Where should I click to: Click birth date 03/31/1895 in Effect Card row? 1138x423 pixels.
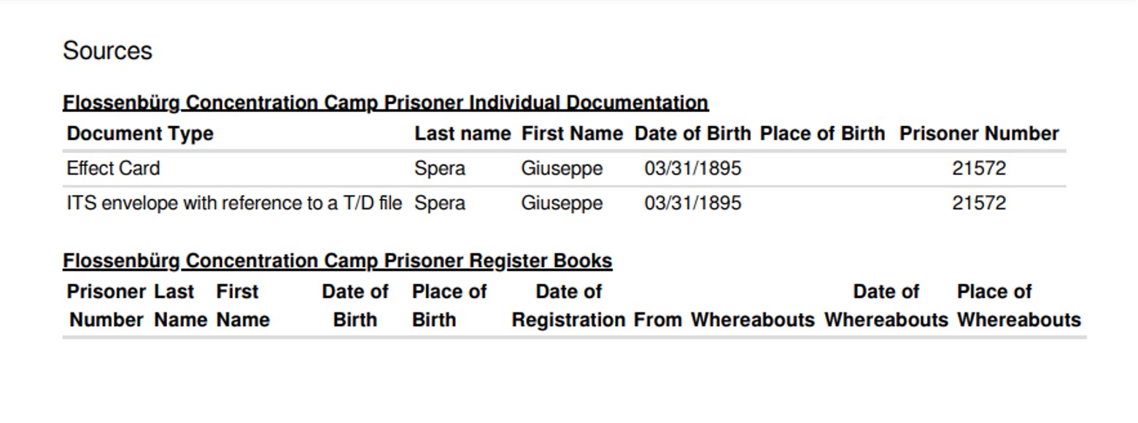point(692,169)
